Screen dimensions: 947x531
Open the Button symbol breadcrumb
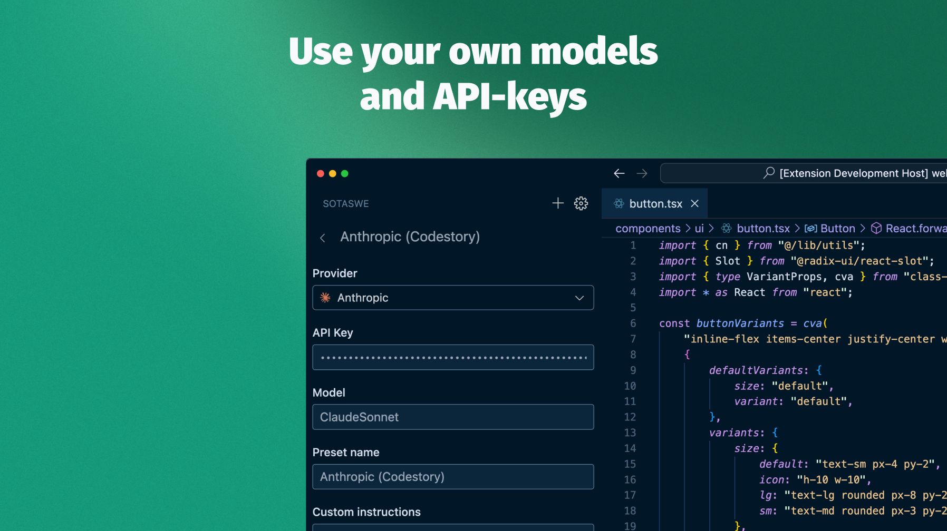point(830,228)
